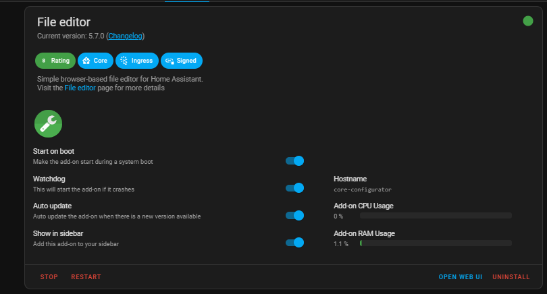This screenshot has width=547, height=294.
Task: Click the Add-on RAM Usage label
Action: coord(364,233)
